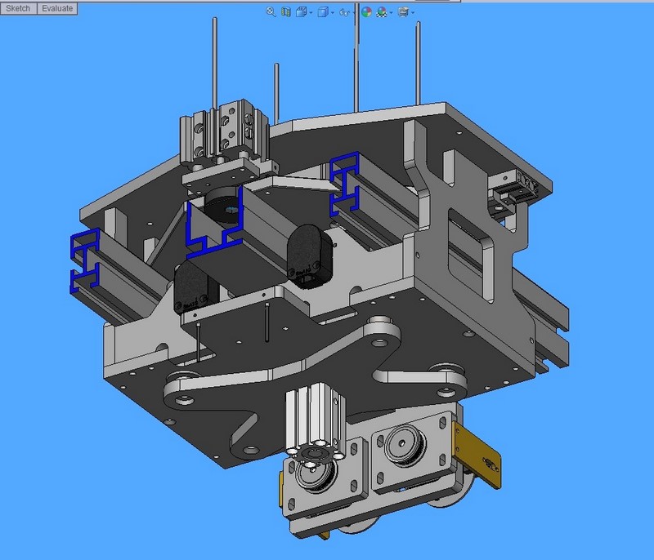
Task: Expand the Hide/Show Items dropdown arrow
Action: pyautogui.click(x=353, y=13)
